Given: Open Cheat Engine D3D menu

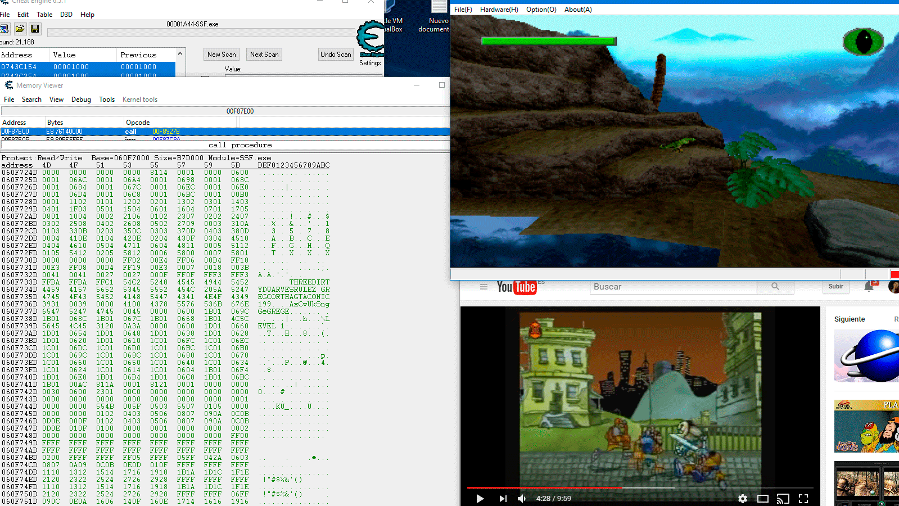Looking at the screenshot, I should coord(66,15).
